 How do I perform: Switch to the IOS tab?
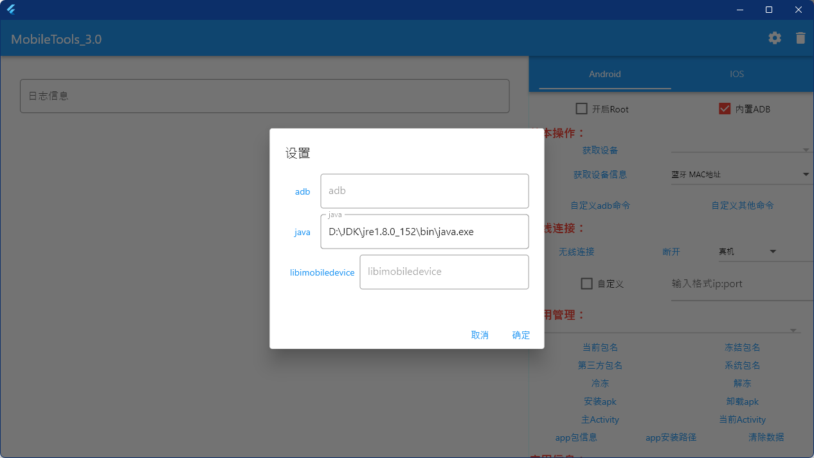(x=737, y=74)
